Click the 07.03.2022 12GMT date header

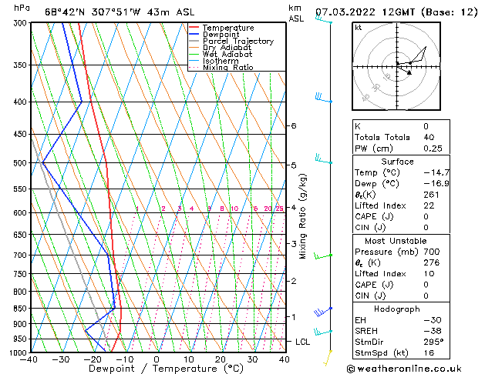(x=365, y=12)
